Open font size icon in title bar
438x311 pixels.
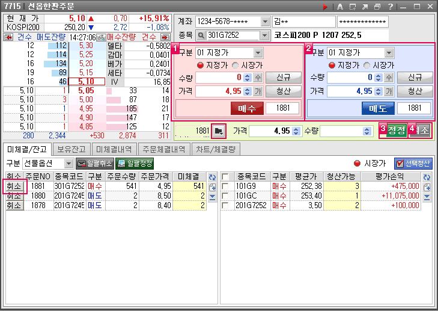[339, 7]
